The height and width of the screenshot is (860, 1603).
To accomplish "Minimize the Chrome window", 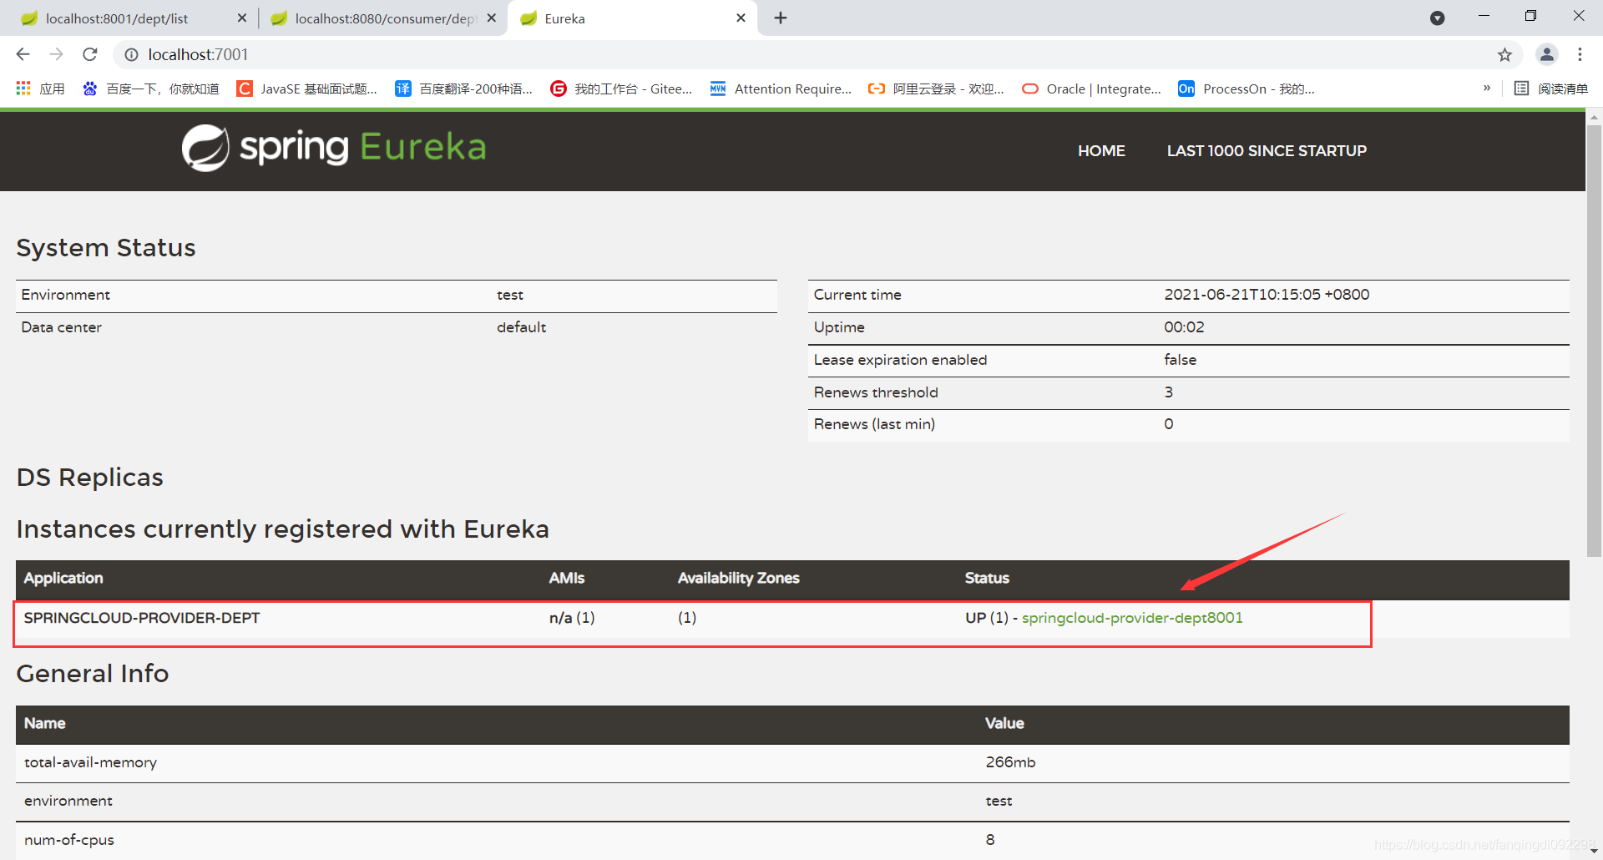I will [1484, 16].
